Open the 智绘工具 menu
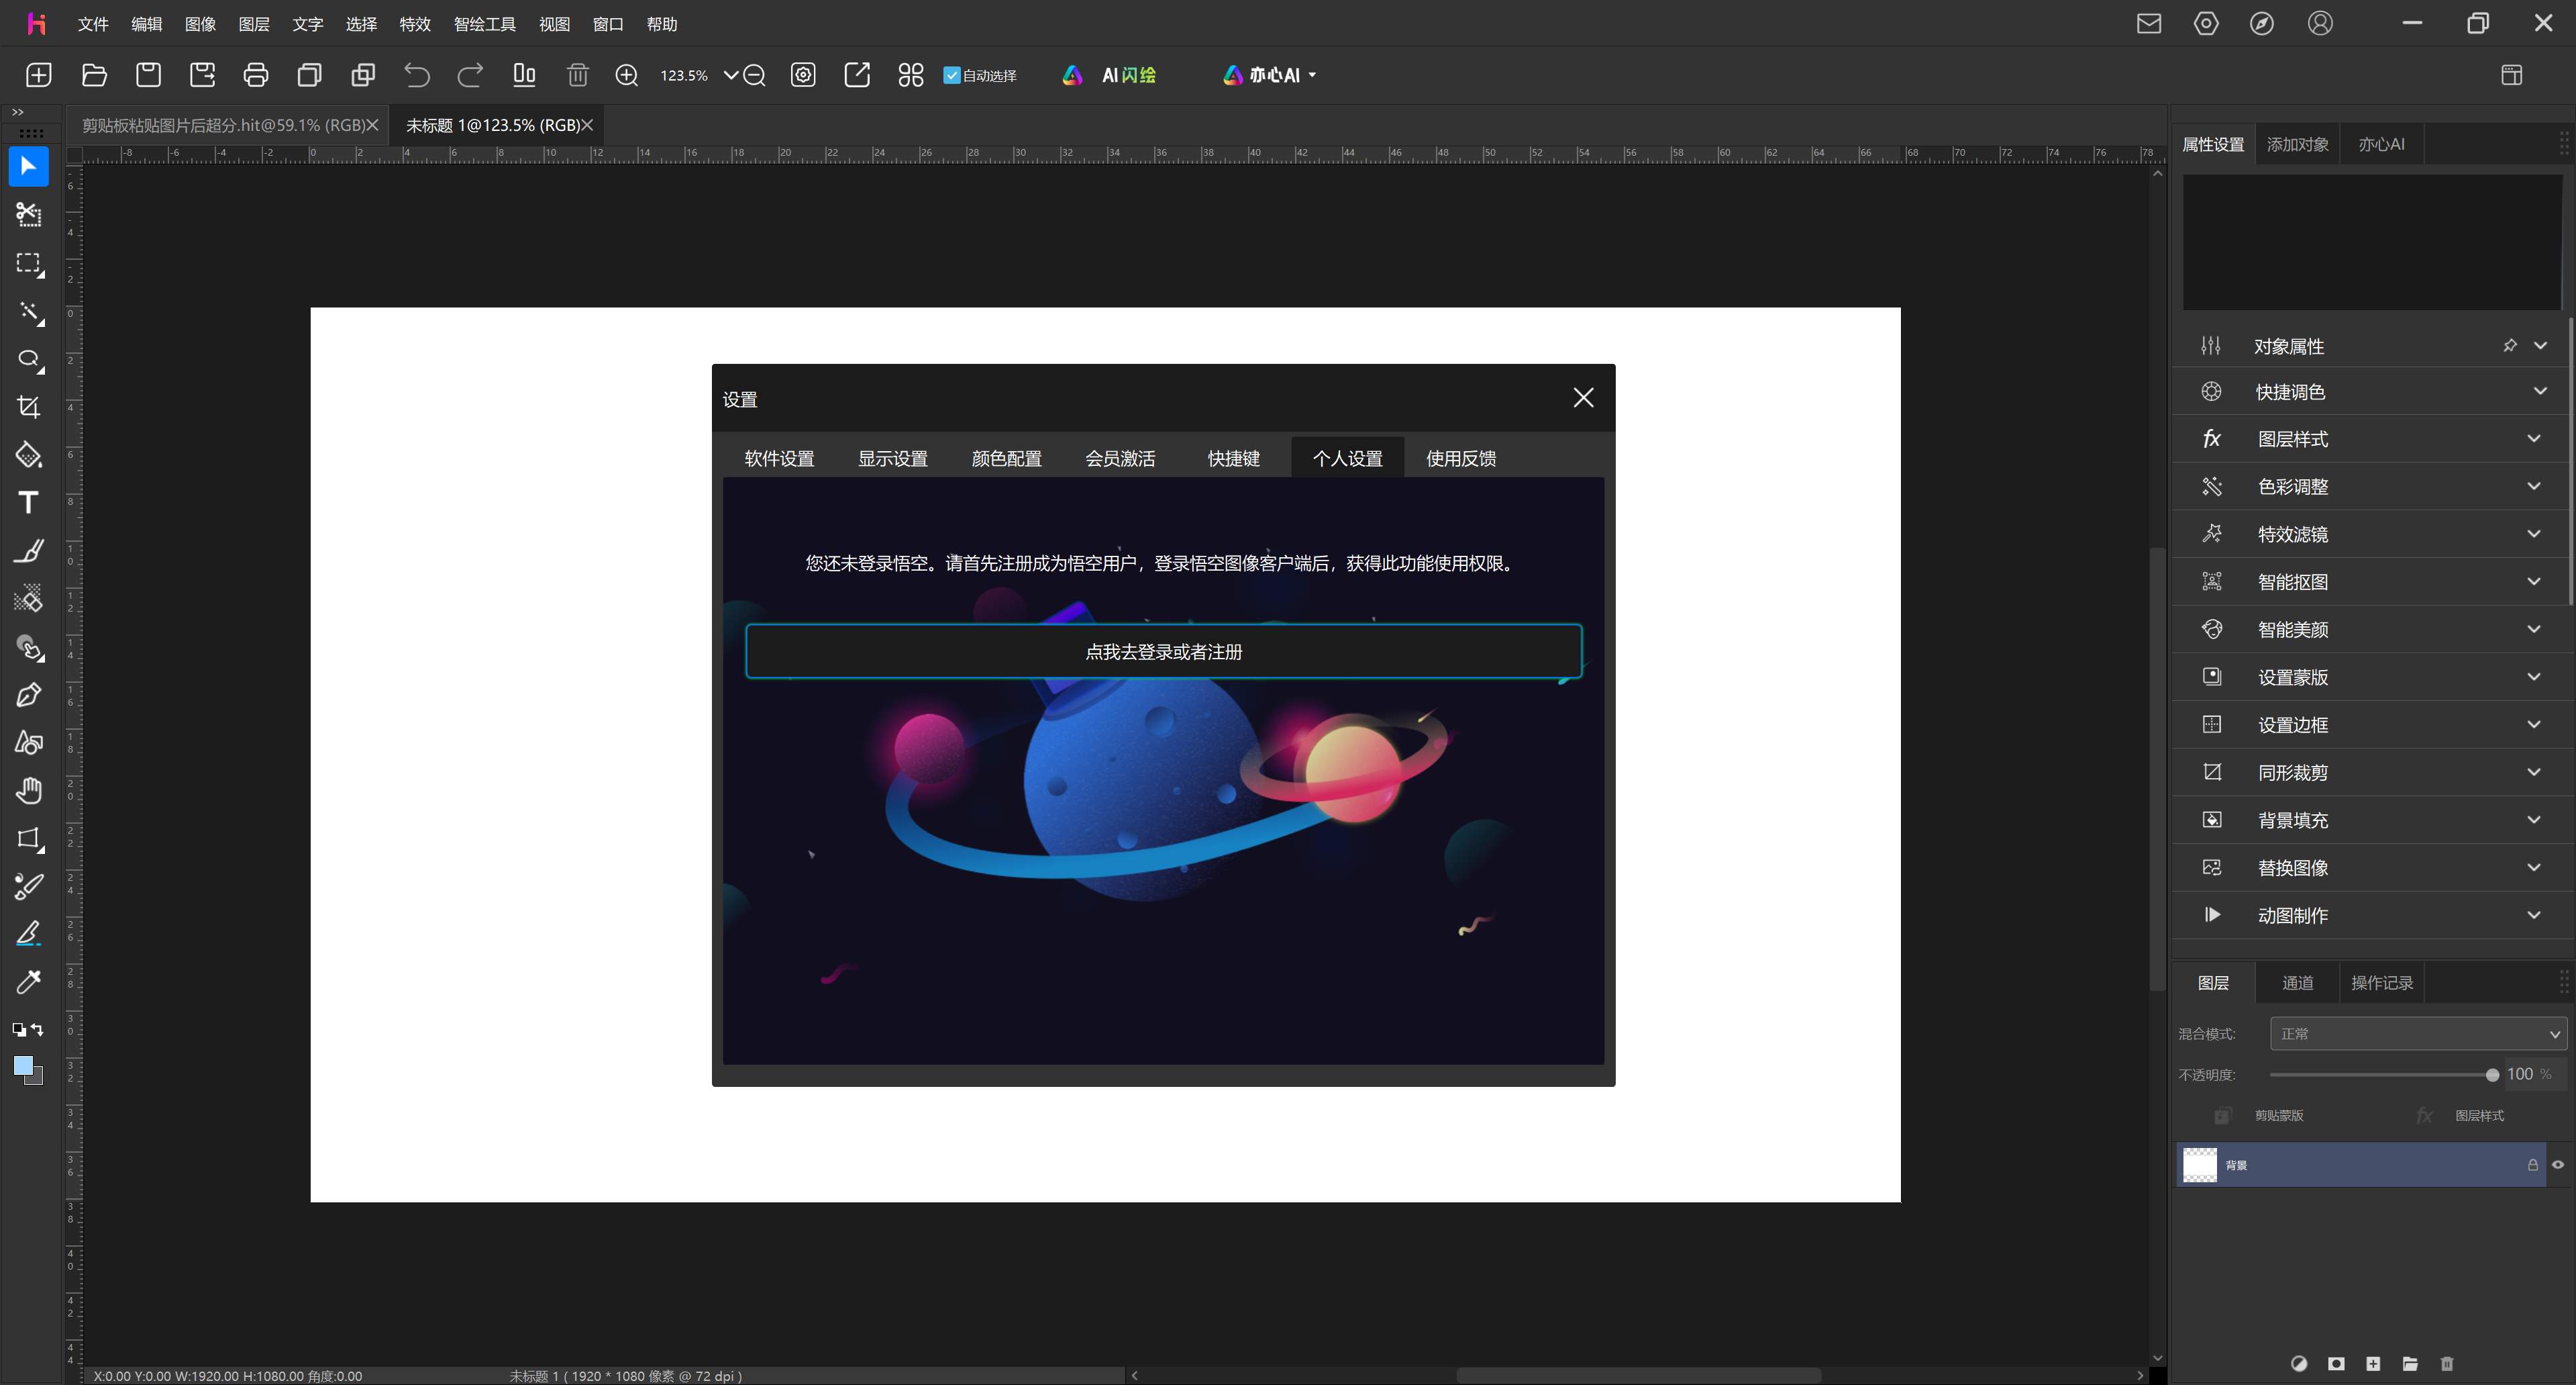Screen dimensions: 2576x1385 point(485,24)
